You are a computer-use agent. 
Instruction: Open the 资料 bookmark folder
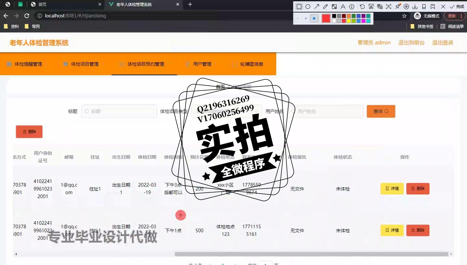11,26
